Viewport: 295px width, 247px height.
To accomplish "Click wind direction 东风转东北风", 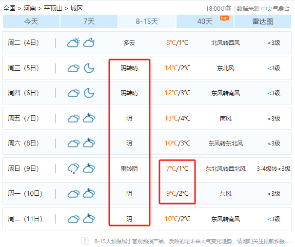I will (x=226, y=144).
